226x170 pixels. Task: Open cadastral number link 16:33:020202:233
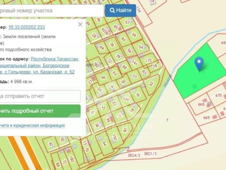27,27
